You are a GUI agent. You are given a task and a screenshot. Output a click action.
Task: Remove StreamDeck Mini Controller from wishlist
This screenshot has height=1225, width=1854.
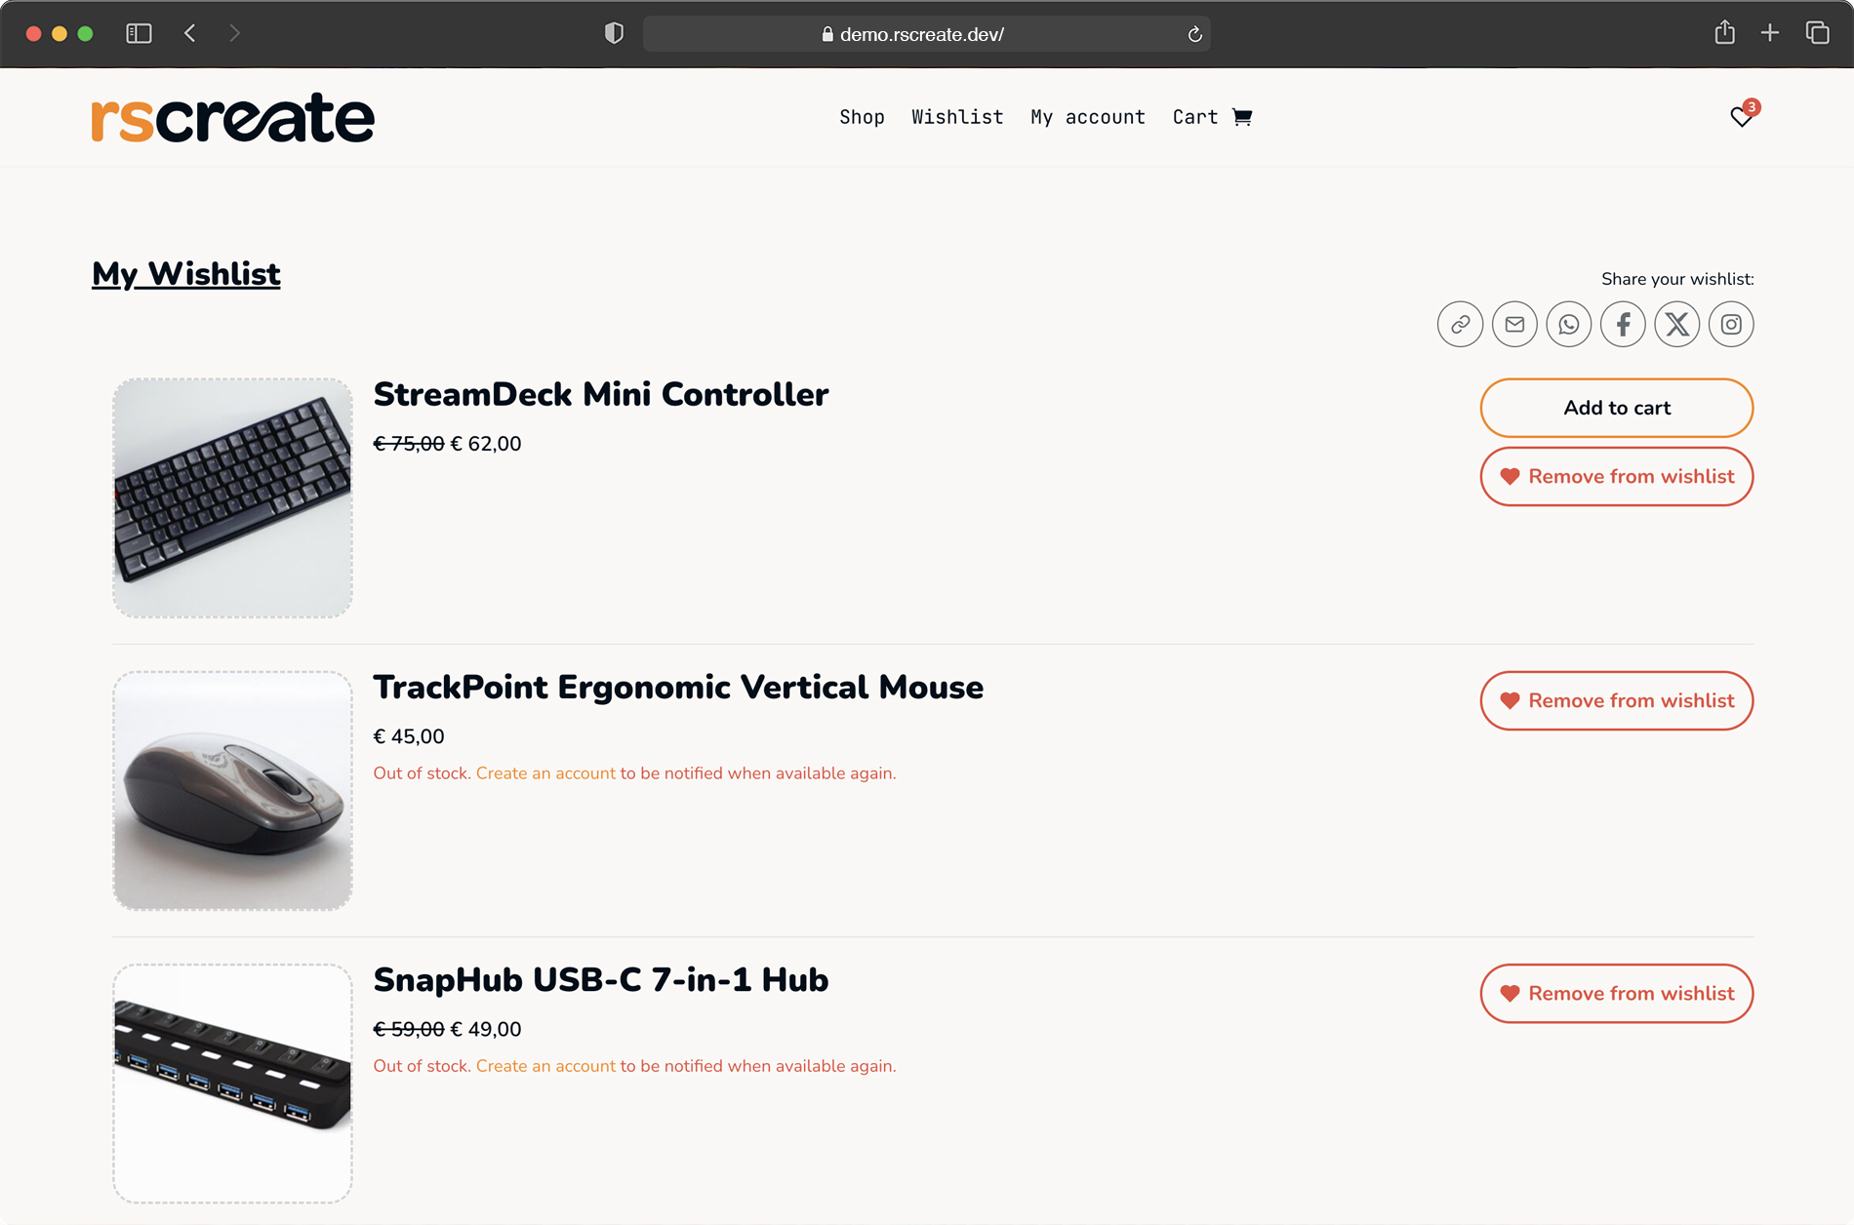point(1617,477)
